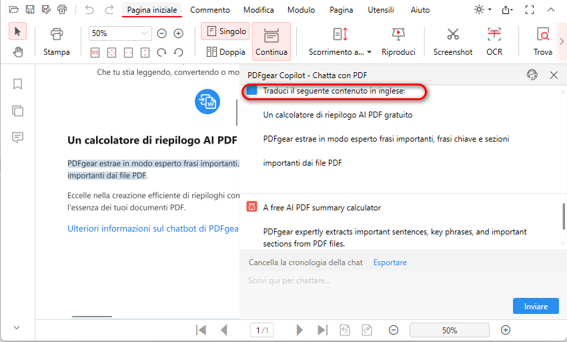Click the Esportare link
This screenshot has height=342, width=567.
[x=390, y=263]
